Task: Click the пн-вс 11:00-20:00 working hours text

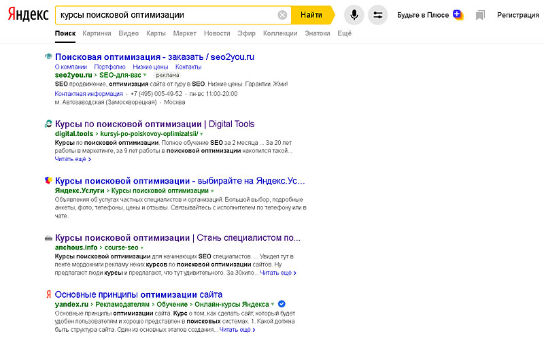Action: click(x=214, y=94)
